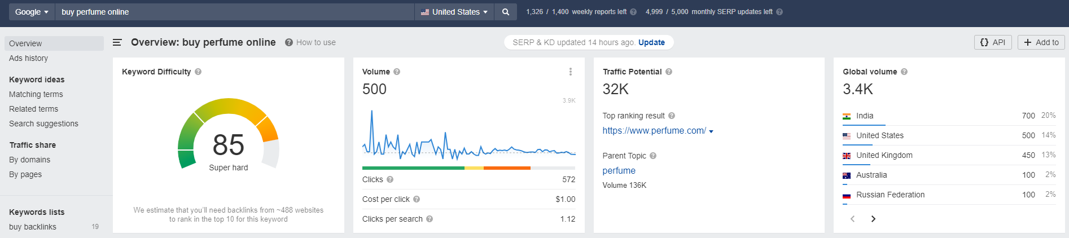
Task: Click help icon next to Cost per click
Action: (417, 199)
